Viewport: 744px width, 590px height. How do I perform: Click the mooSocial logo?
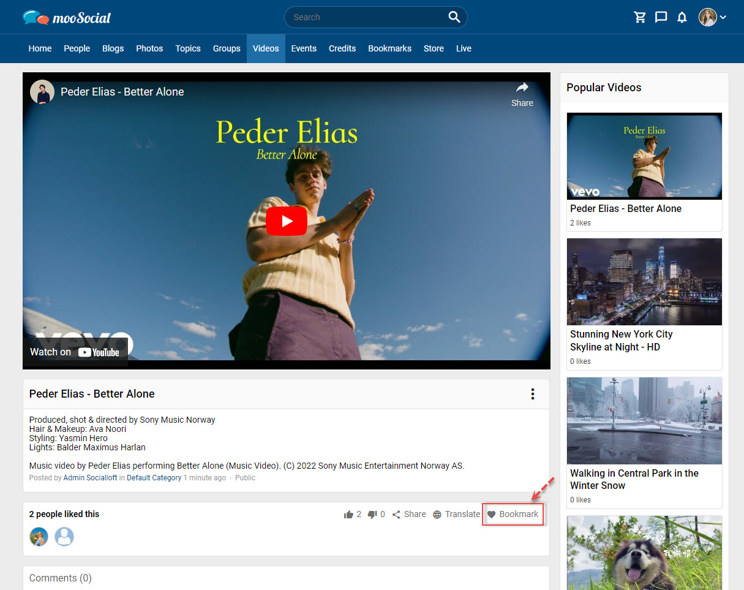point(67,17)
